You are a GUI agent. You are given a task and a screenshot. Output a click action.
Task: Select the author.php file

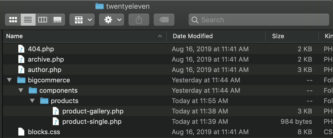click(x=44, y=70)
